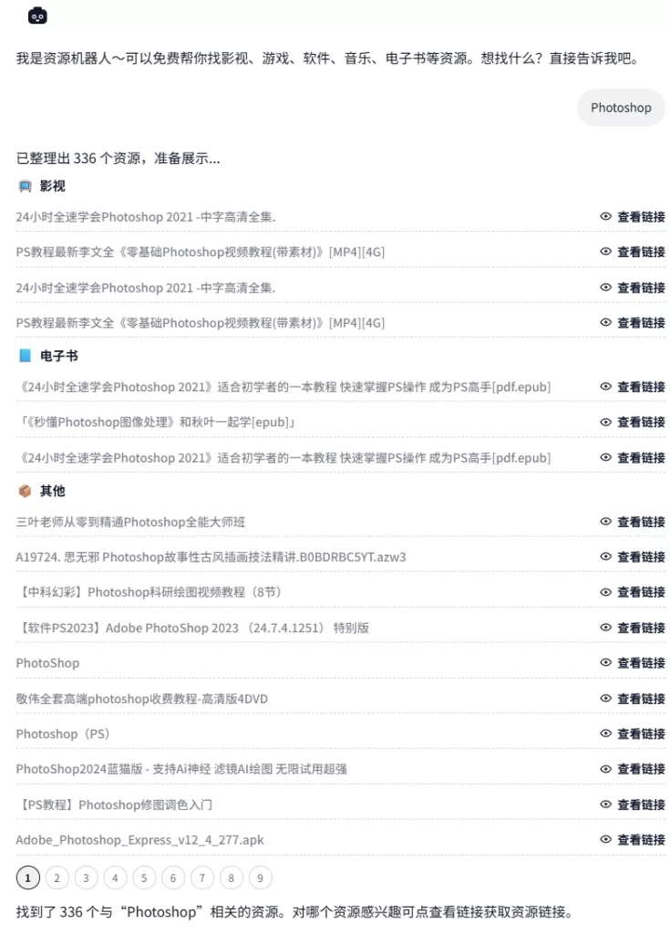The width and height of the screenshot is (670, 934).
Task: Jump to the last page, page 9
Action: 260,877
